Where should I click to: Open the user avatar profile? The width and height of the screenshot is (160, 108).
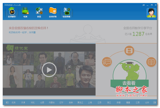click(151, 13)
